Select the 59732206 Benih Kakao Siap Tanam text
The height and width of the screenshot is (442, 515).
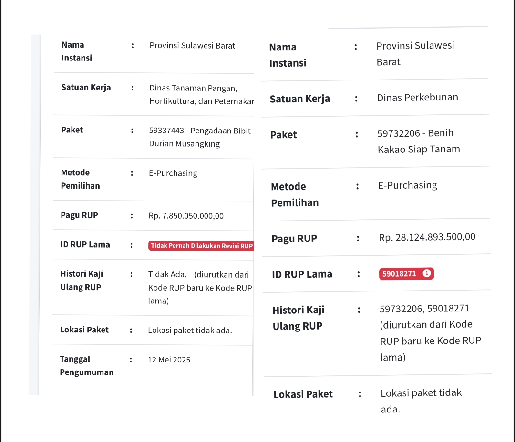tap(418, 141)
